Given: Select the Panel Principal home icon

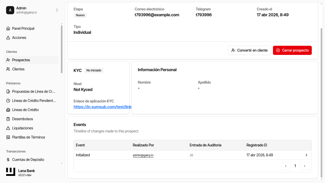Looking at the screenshot, I should pyautogui.click(x=8, y=28).
